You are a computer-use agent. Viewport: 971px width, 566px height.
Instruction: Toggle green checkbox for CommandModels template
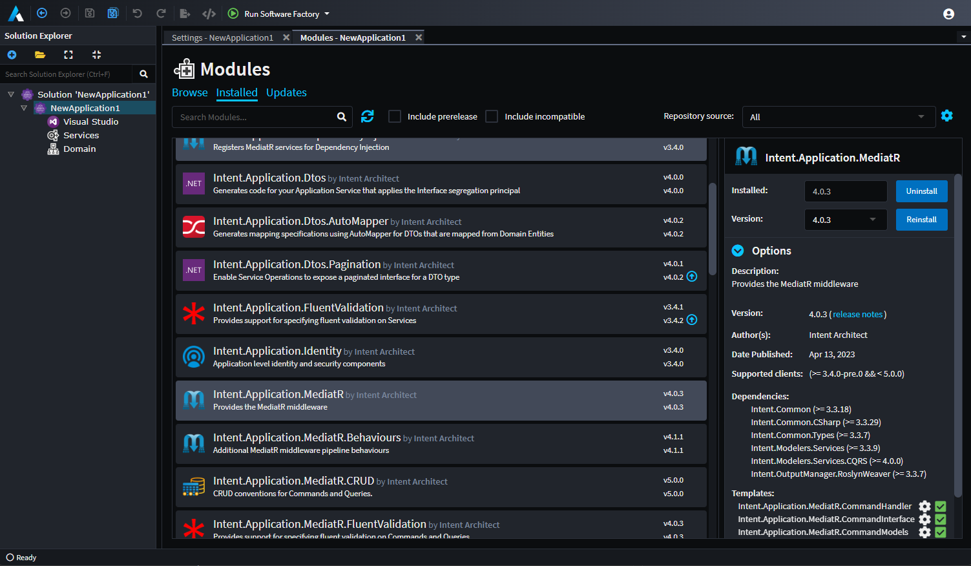click(x=941, y=532)
